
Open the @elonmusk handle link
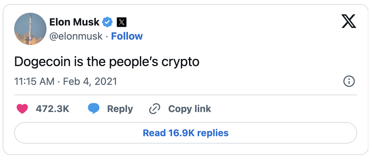click(76, 36)
